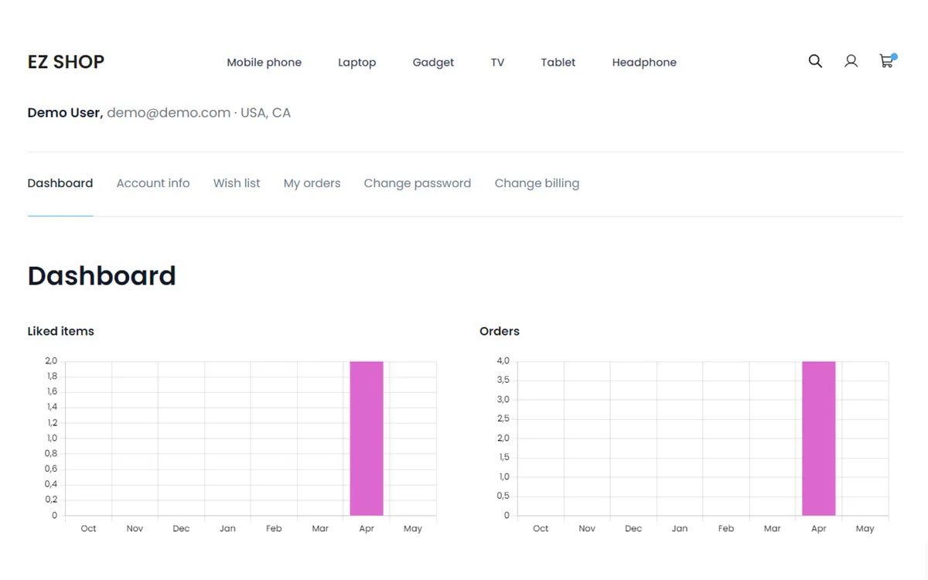This screenshot has height=580, width=928.
Task: Browse the Tablet category
Action: 558,63
